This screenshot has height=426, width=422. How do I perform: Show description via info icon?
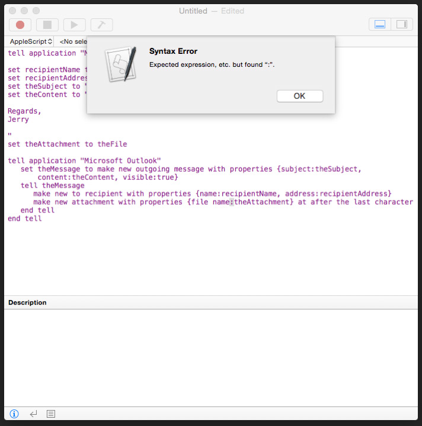point(14,414)
